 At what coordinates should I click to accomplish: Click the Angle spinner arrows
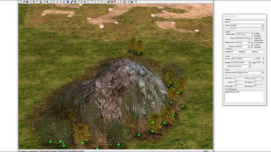tap(263, 62)
